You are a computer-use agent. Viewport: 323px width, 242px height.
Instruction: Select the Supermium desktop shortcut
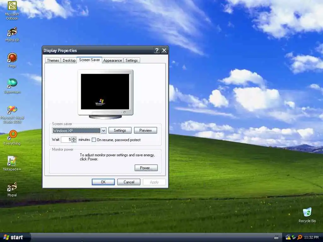12,86
